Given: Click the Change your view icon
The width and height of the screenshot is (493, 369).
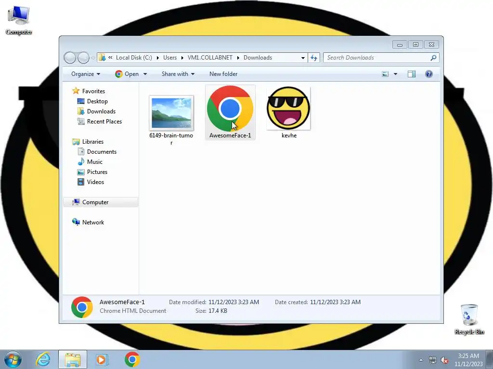Looking at the screenshot, I should (385, 74).
